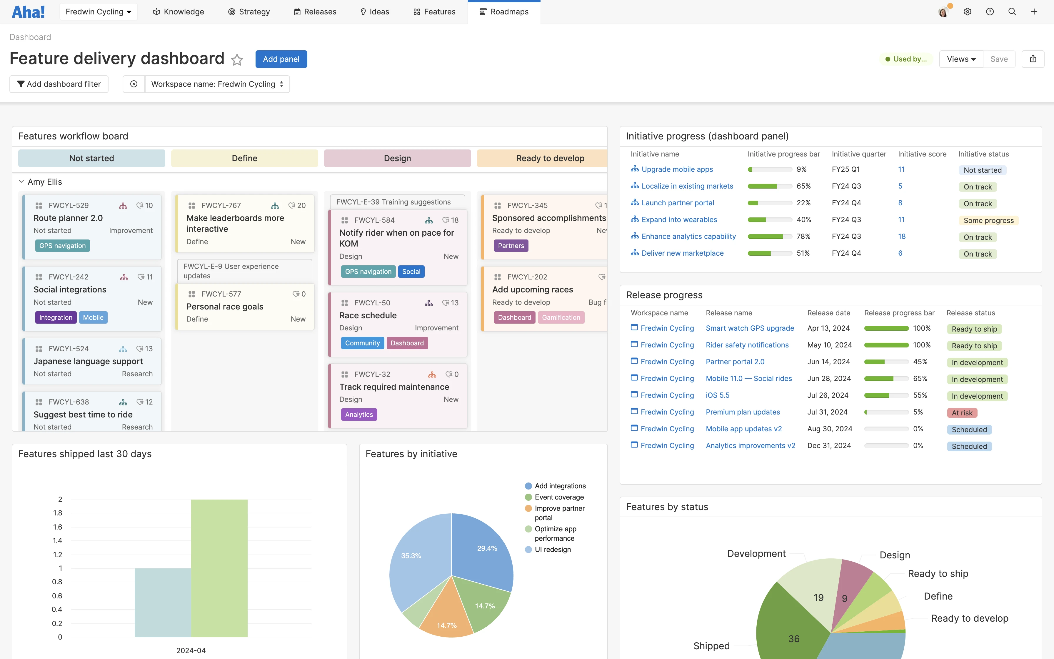Click the settings gear icon
1054x659 pixels.
[968, 11]
